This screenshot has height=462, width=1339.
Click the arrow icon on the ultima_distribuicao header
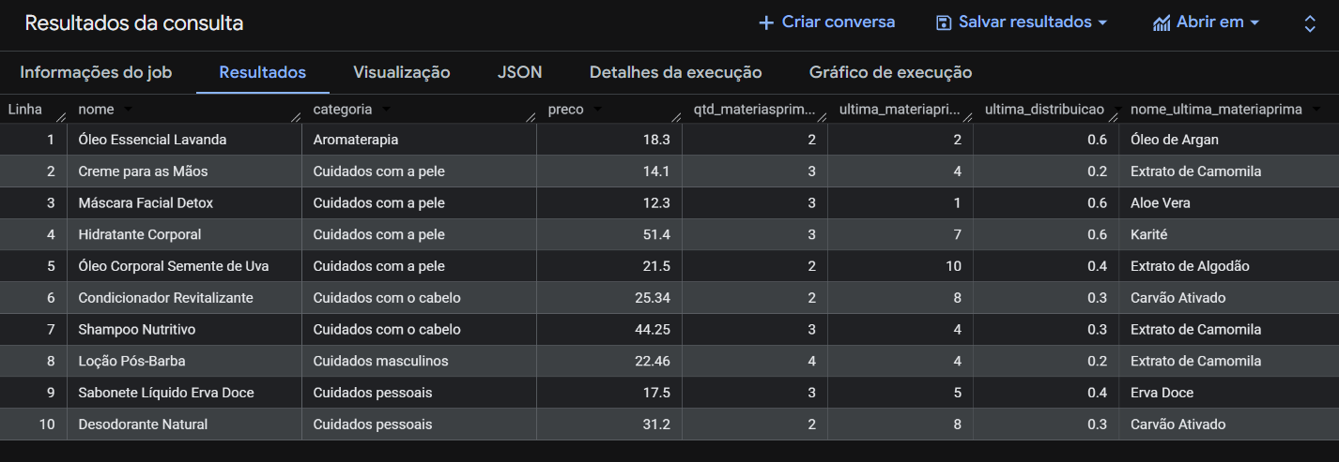point(1117,110)
